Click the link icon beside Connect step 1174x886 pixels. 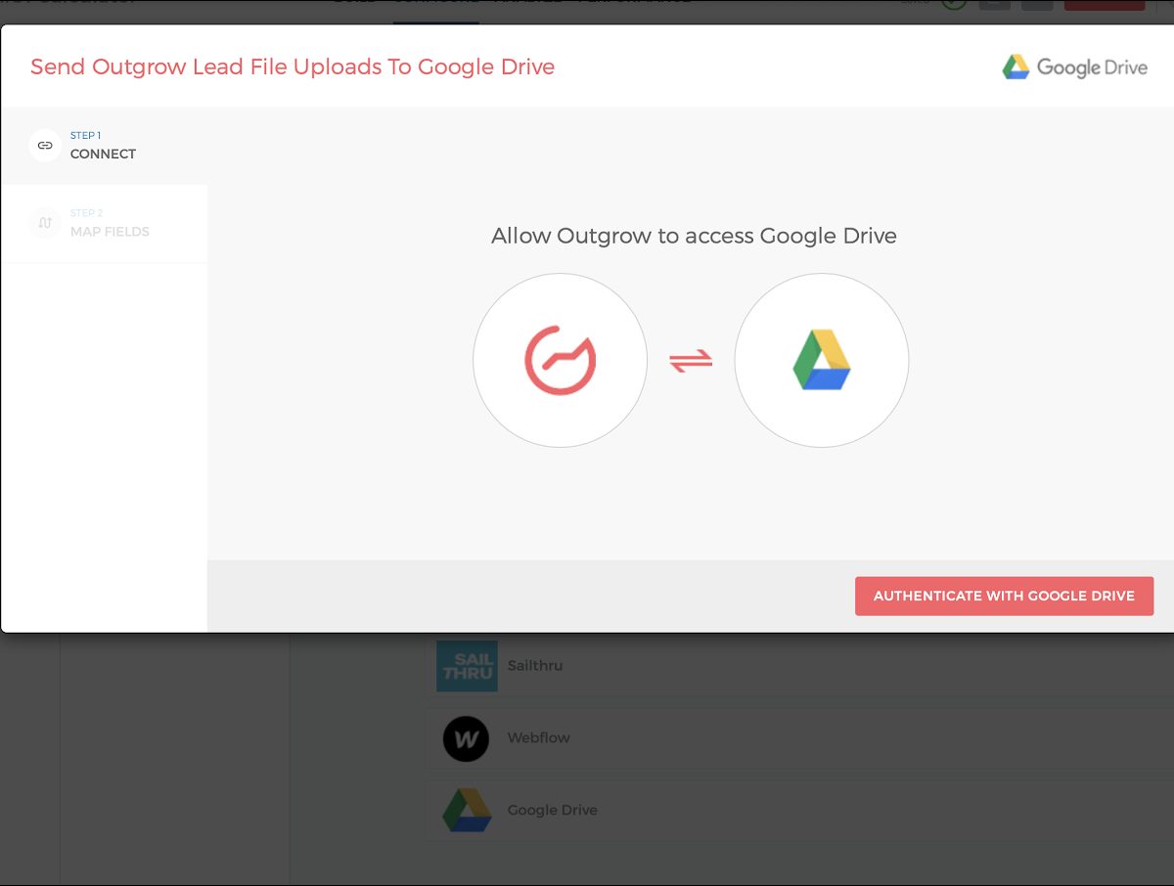click(45, 146)
